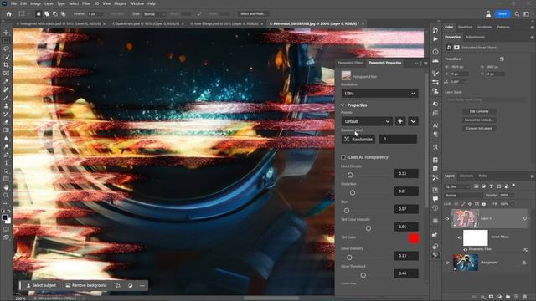This screenshot has height=301, width=536.
Task: Open the layer Kind filter dropdown
Action: tap(457, 186)
